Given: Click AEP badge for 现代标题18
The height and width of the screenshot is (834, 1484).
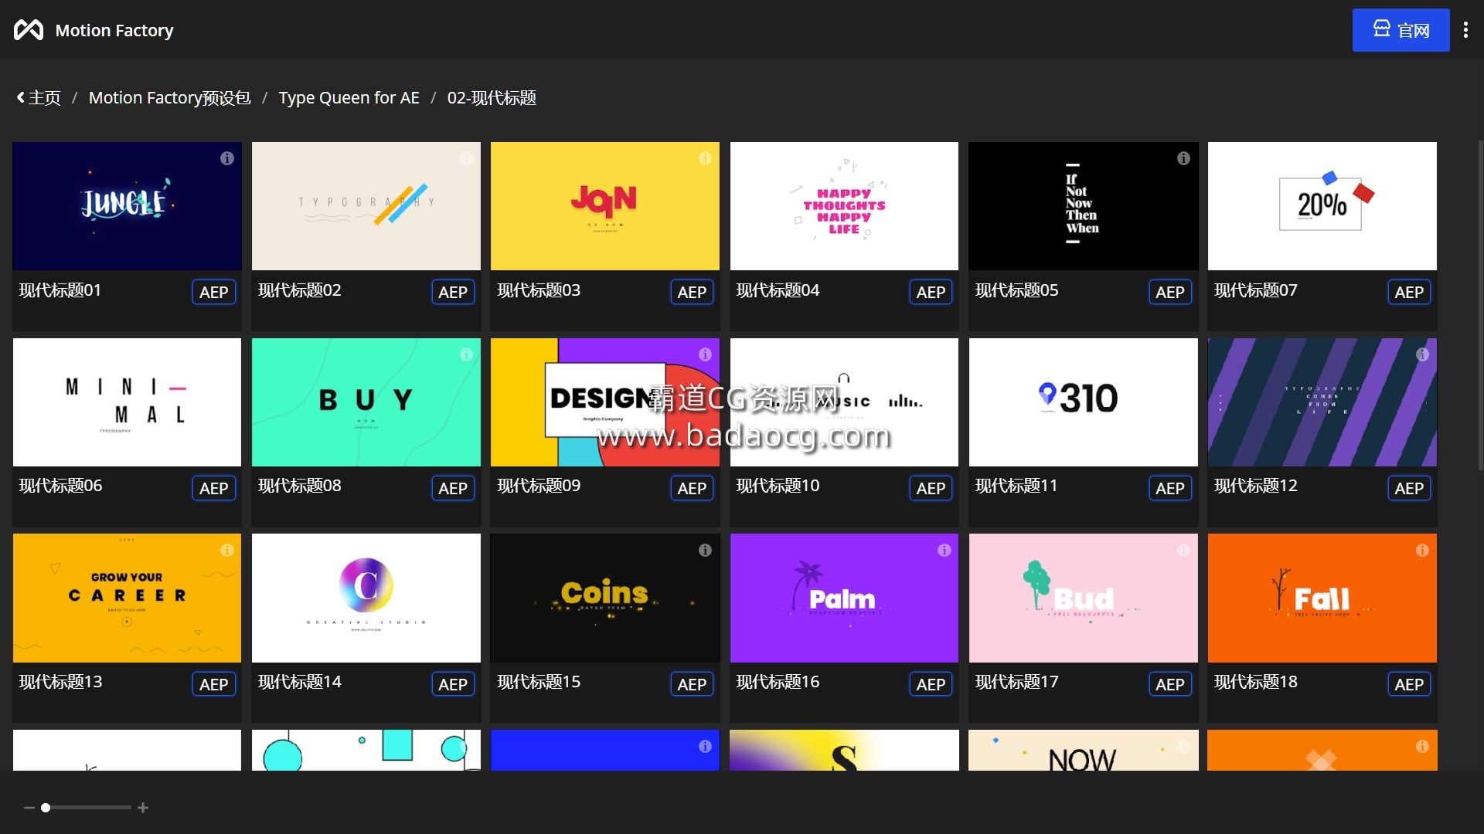Looking at the screenshot, I should [1409, 685].
